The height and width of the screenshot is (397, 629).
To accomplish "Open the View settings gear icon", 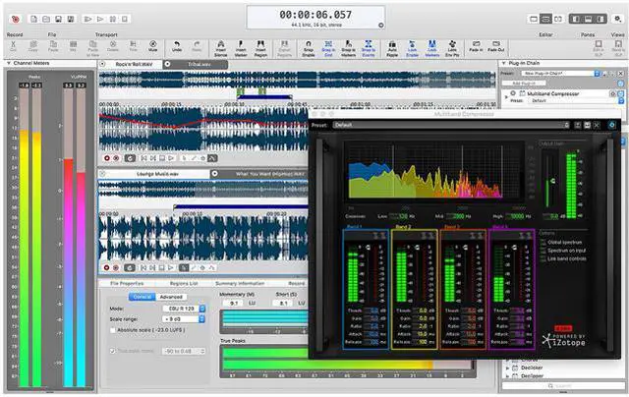I will click(x=618, y=19).
